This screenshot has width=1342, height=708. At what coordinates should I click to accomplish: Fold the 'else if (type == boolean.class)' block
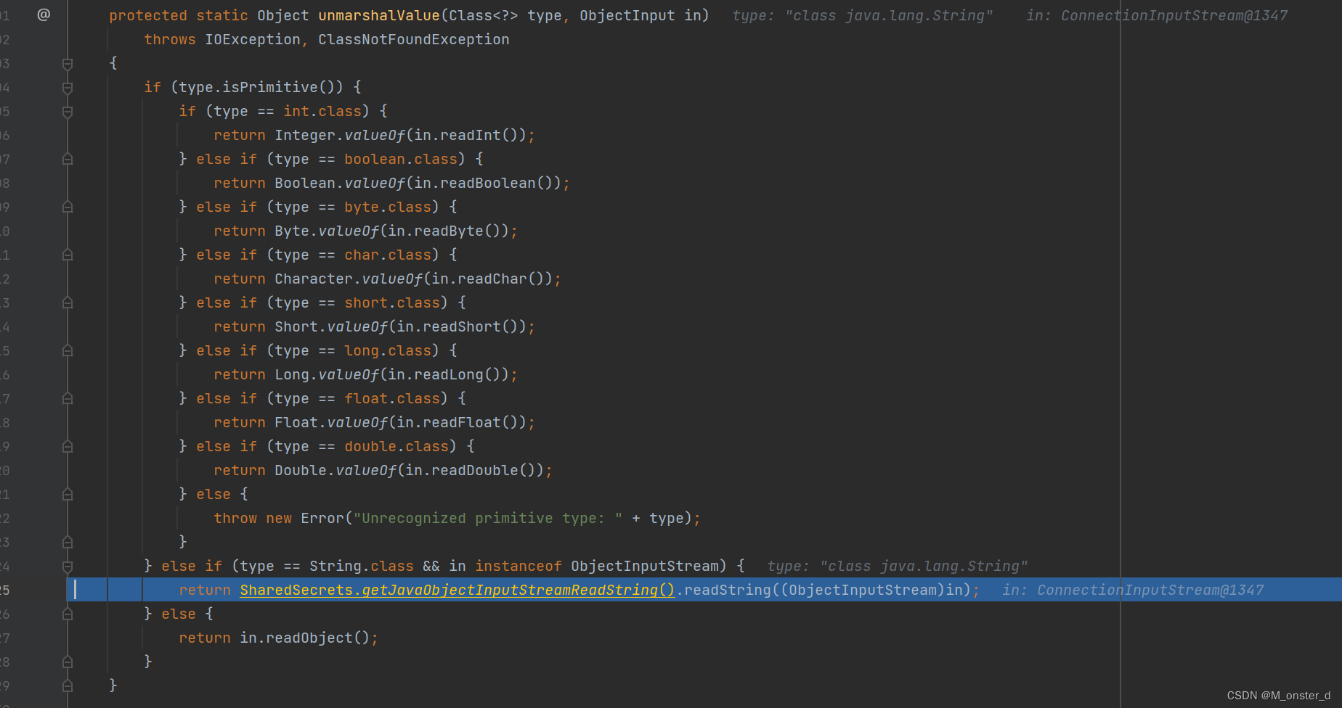click(x=68, y=159)
